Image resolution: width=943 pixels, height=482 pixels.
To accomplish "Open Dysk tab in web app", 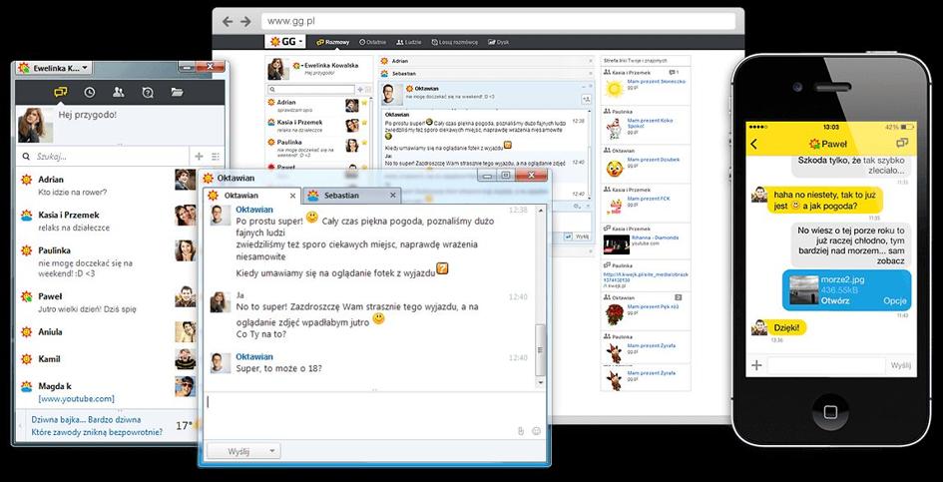I will point(499,42).
